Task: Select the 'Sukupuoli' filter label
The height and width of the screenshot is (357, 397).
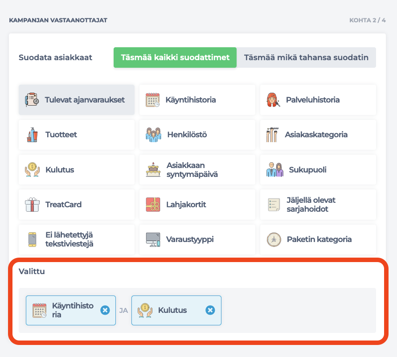Action: [x=307, y=170]
